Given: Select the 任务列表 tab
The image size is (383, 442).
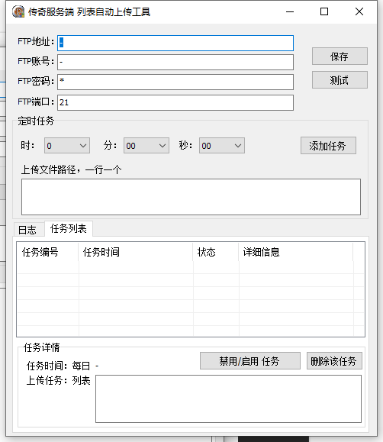Looking at the screenshot, I should [x=69, y=228].
